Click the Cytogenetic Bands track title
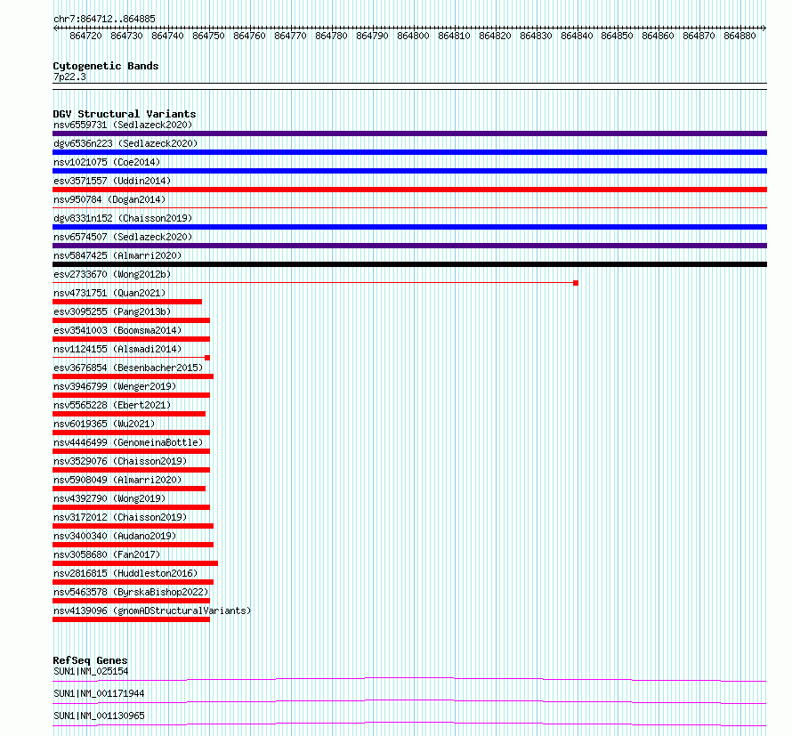792x736 pixels. pos(106,66)
